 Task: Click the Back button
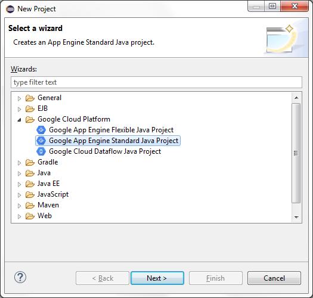(x=103, y=278)
